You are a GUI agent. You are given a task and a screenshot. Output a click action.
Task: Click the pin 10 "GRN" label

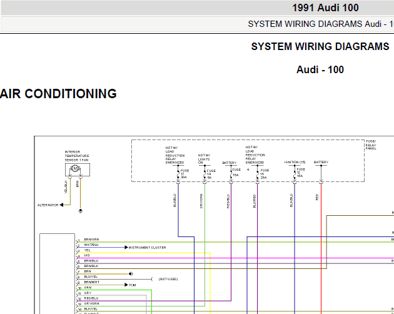click(x=88, y=288)
